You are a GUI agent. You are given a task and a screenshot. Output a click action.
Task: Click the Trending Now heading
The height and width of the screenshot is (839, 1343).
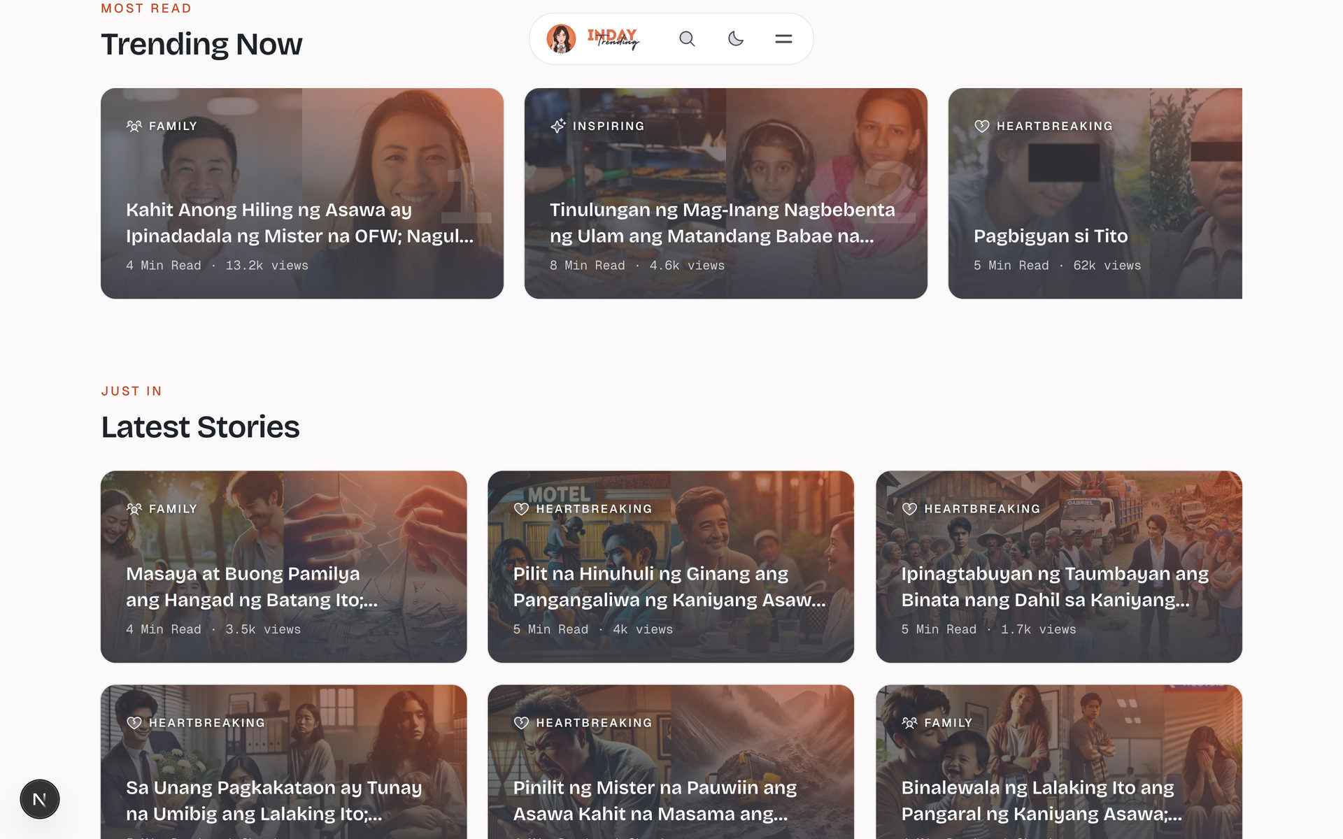pyautogui.click(x=201, y=44)
